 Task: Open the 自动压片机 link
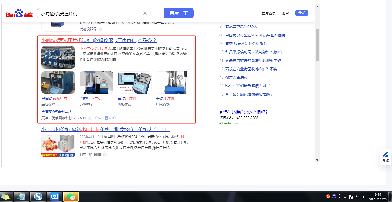pyautogui.click(x=127, y=98)
